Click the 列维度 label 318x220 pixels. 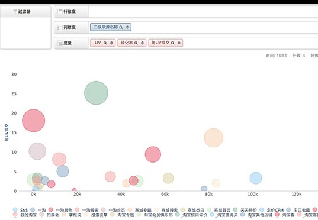click(69, 27)
